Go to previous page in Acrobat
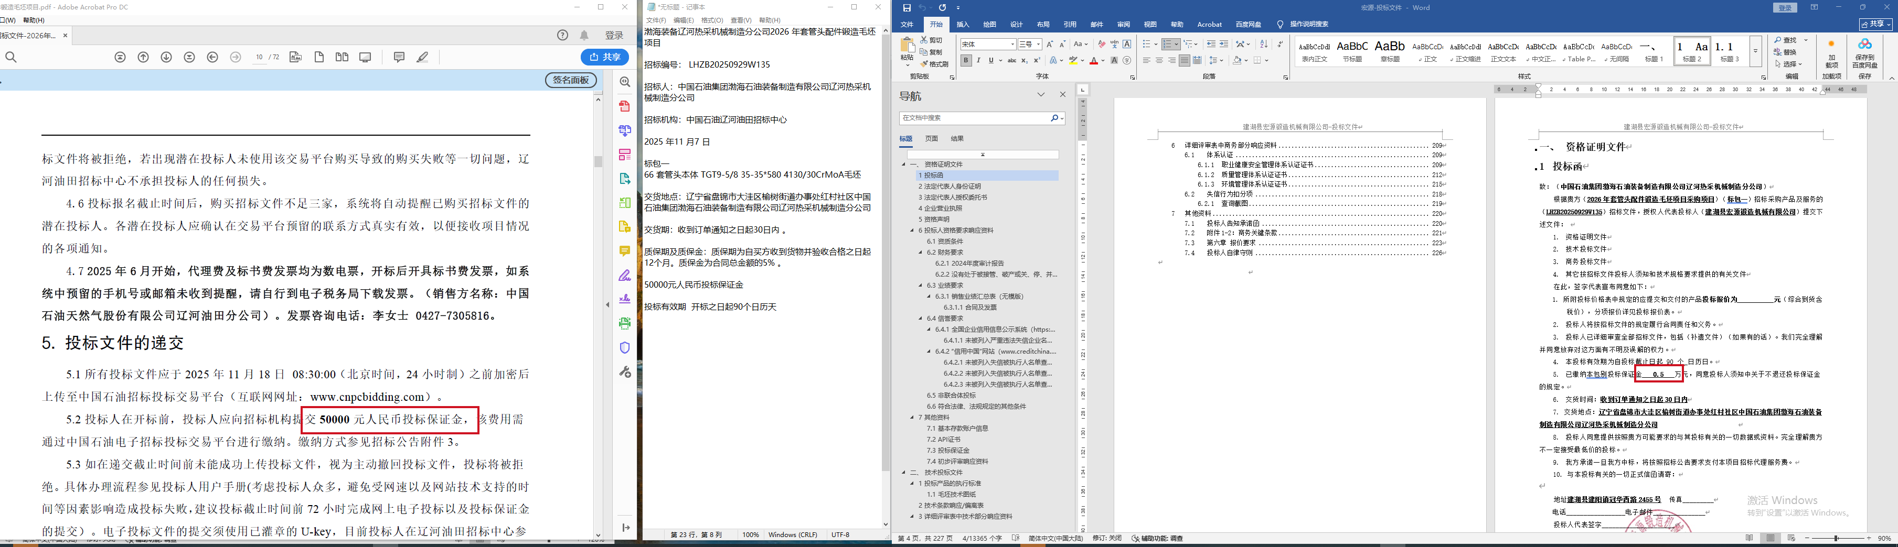Image resolution: width=1898 pixels, height=547 pixels. 144,58
